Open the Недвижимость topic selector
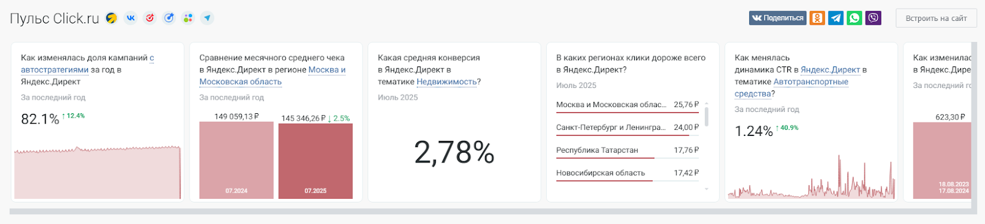 (x=446, y=82)
